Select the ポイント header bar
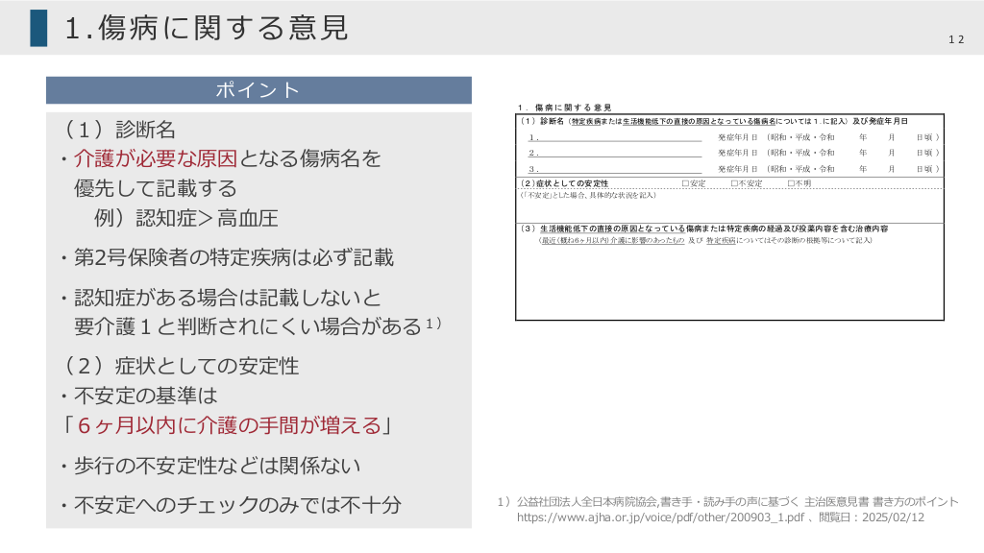Image resolution: width=984 pixels, height=553 pixels. click(258, 90)
